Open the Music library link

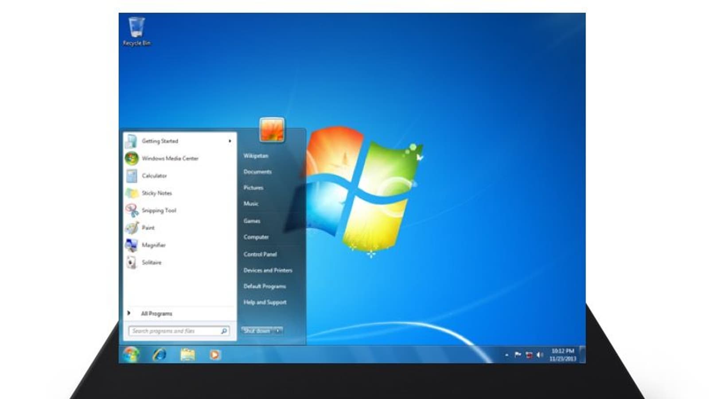251,203
